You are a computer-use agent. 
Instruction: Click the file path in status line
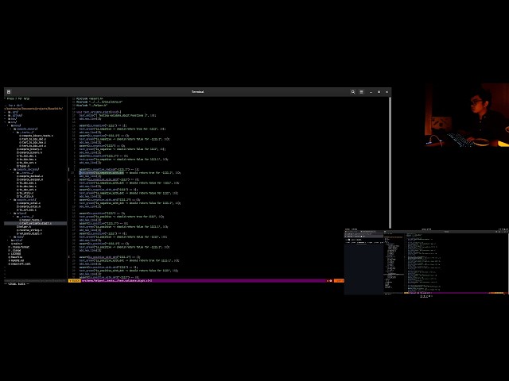tap(117, 281)
